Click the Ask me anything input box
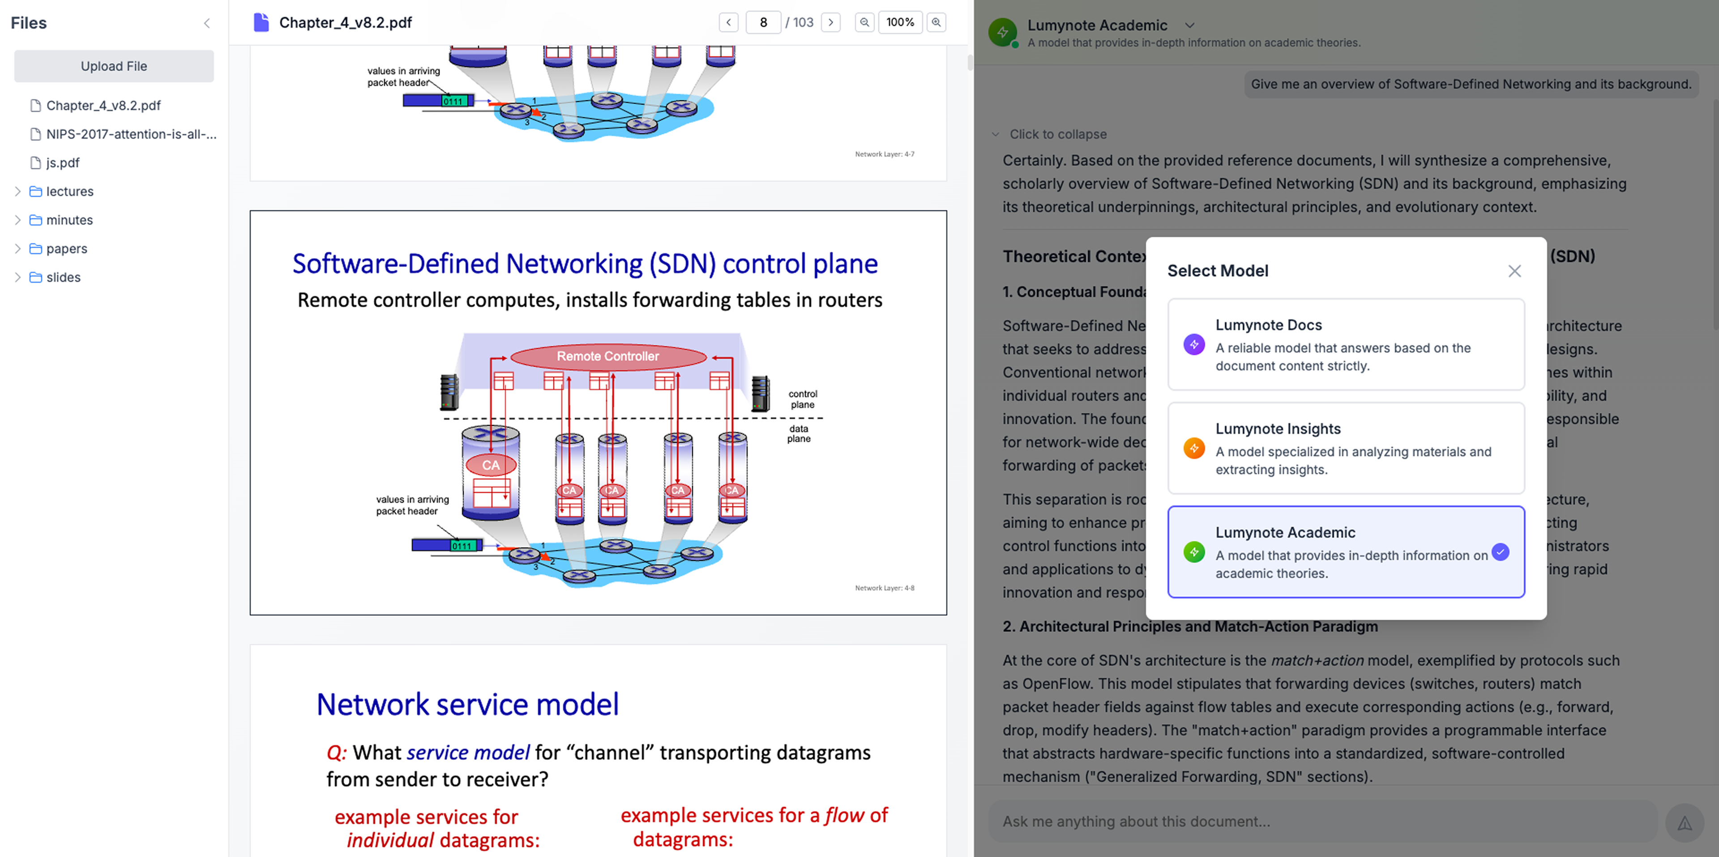The image size is (1719, 857). (1323, 822)
